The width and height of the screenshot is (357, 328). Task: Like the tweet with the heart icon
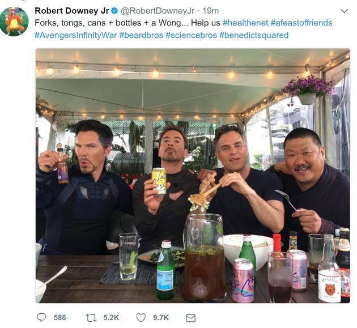click(x=141, y=318)
